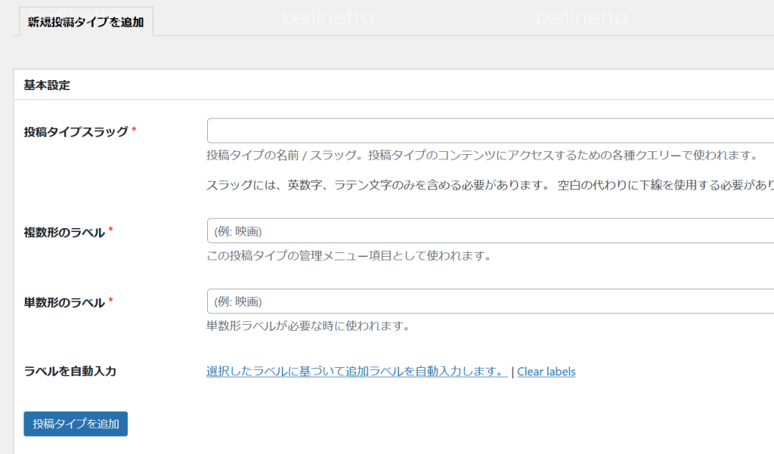Click the required asterisk next to 複数形のラベル
Image resolution: width=774 pixels, height=454 pixels.
[111, 230]
